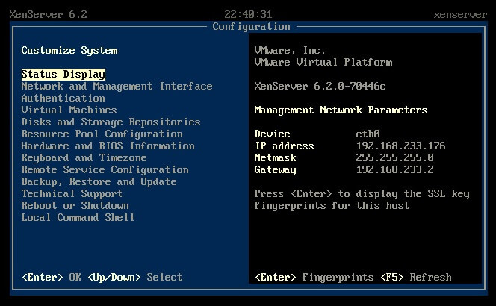
Task: Click the SSL key fingerprints instruction text
Action: 362,200
